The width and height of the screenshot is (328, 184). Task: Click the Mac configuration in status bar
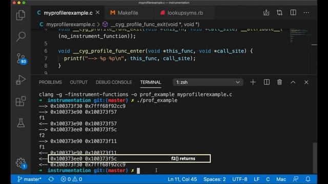281,179
